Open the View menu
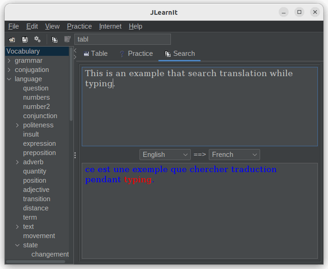The width and height of the screenshot is (328, 269). click(52, 26)
